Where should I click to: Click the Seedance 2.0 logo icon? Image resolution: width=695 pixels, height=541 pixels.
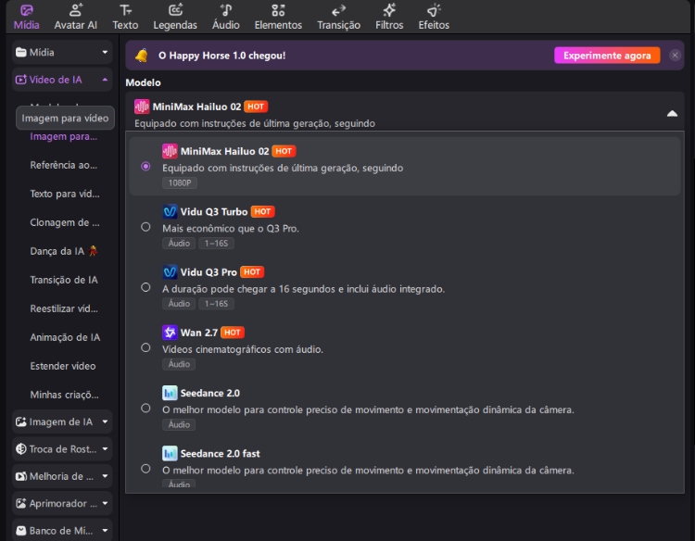(170, 393)
